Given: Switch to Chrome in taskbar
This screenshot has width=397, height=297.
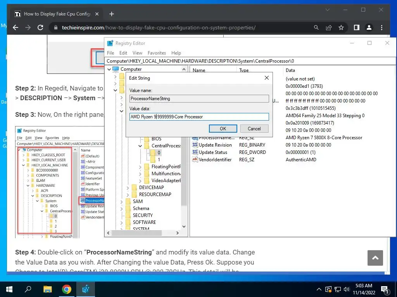Looking at the screenshot, I should pos(67,289).
